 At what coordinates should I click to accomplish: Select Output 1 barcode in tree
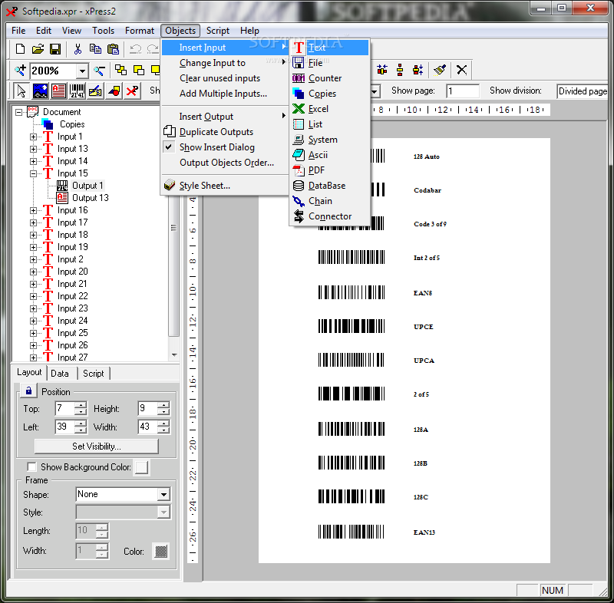(87, 186)
